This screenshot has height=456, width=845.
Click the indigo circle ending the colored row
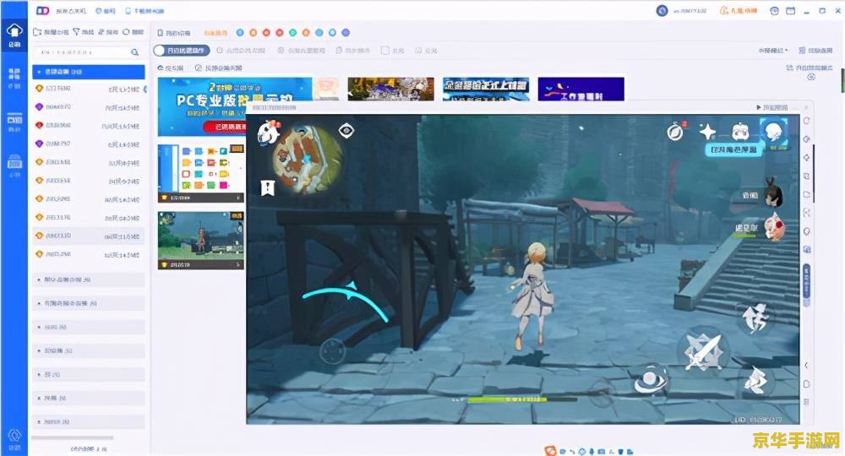pos(346,33)
